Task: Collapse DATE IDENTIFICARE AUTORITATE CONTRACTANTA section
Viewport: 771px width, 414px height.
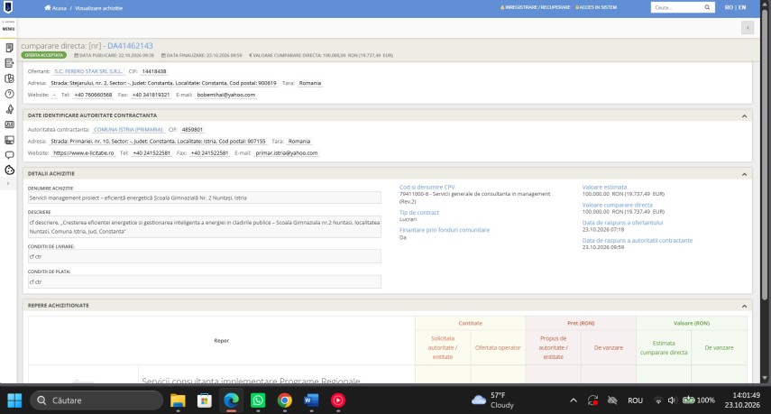Action: tap(744, 116)
